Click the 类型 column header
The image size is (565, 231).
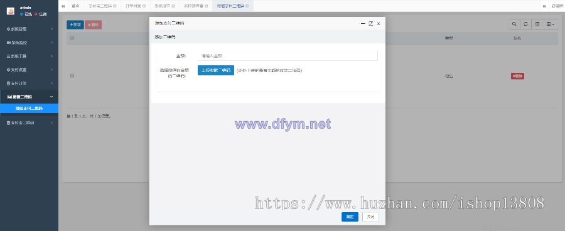[x=449, y=38]
